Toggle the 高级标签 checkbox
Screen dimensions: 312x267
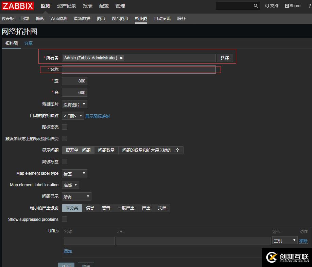65,161
